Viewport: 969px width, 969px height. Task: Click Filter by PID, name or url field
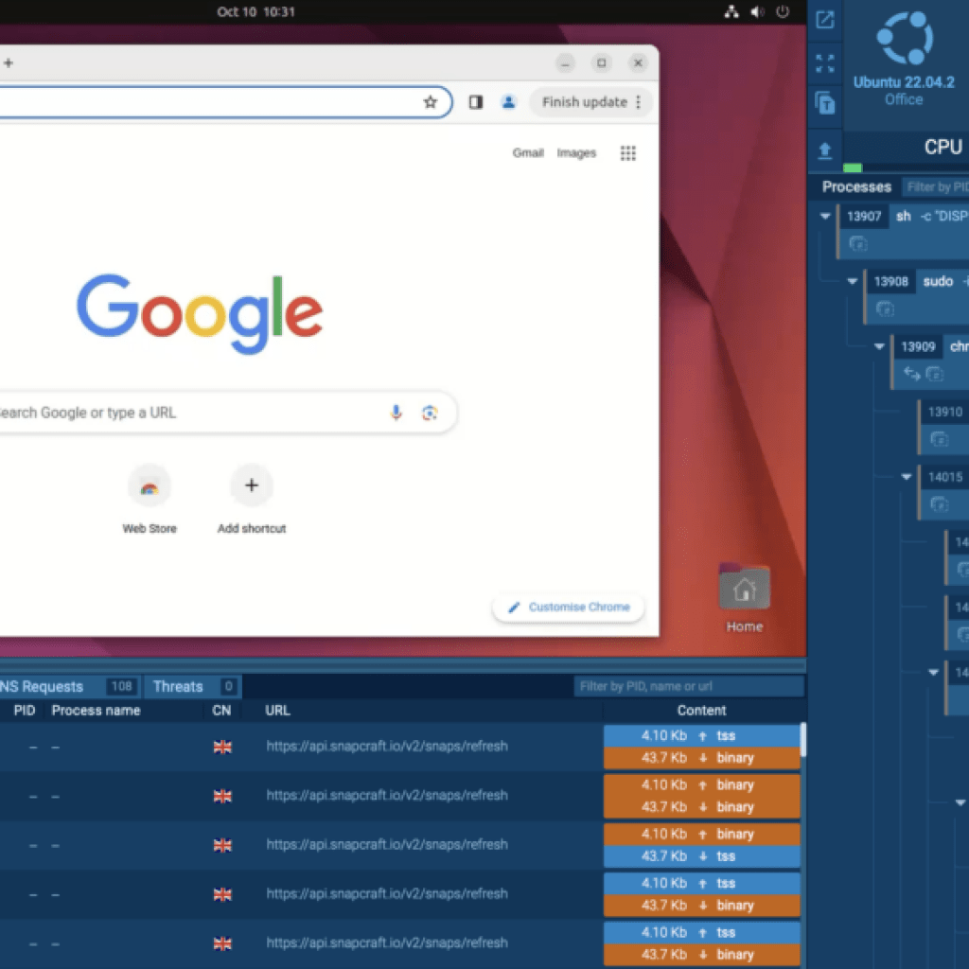[x=689, y=686]
